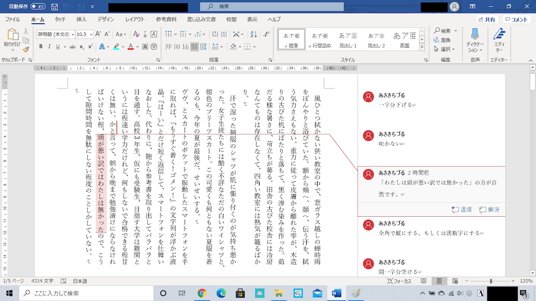The image size is (536, 301).
Task: Click the accessibility check icon in the status bar
Action: [x=63, y=281]
